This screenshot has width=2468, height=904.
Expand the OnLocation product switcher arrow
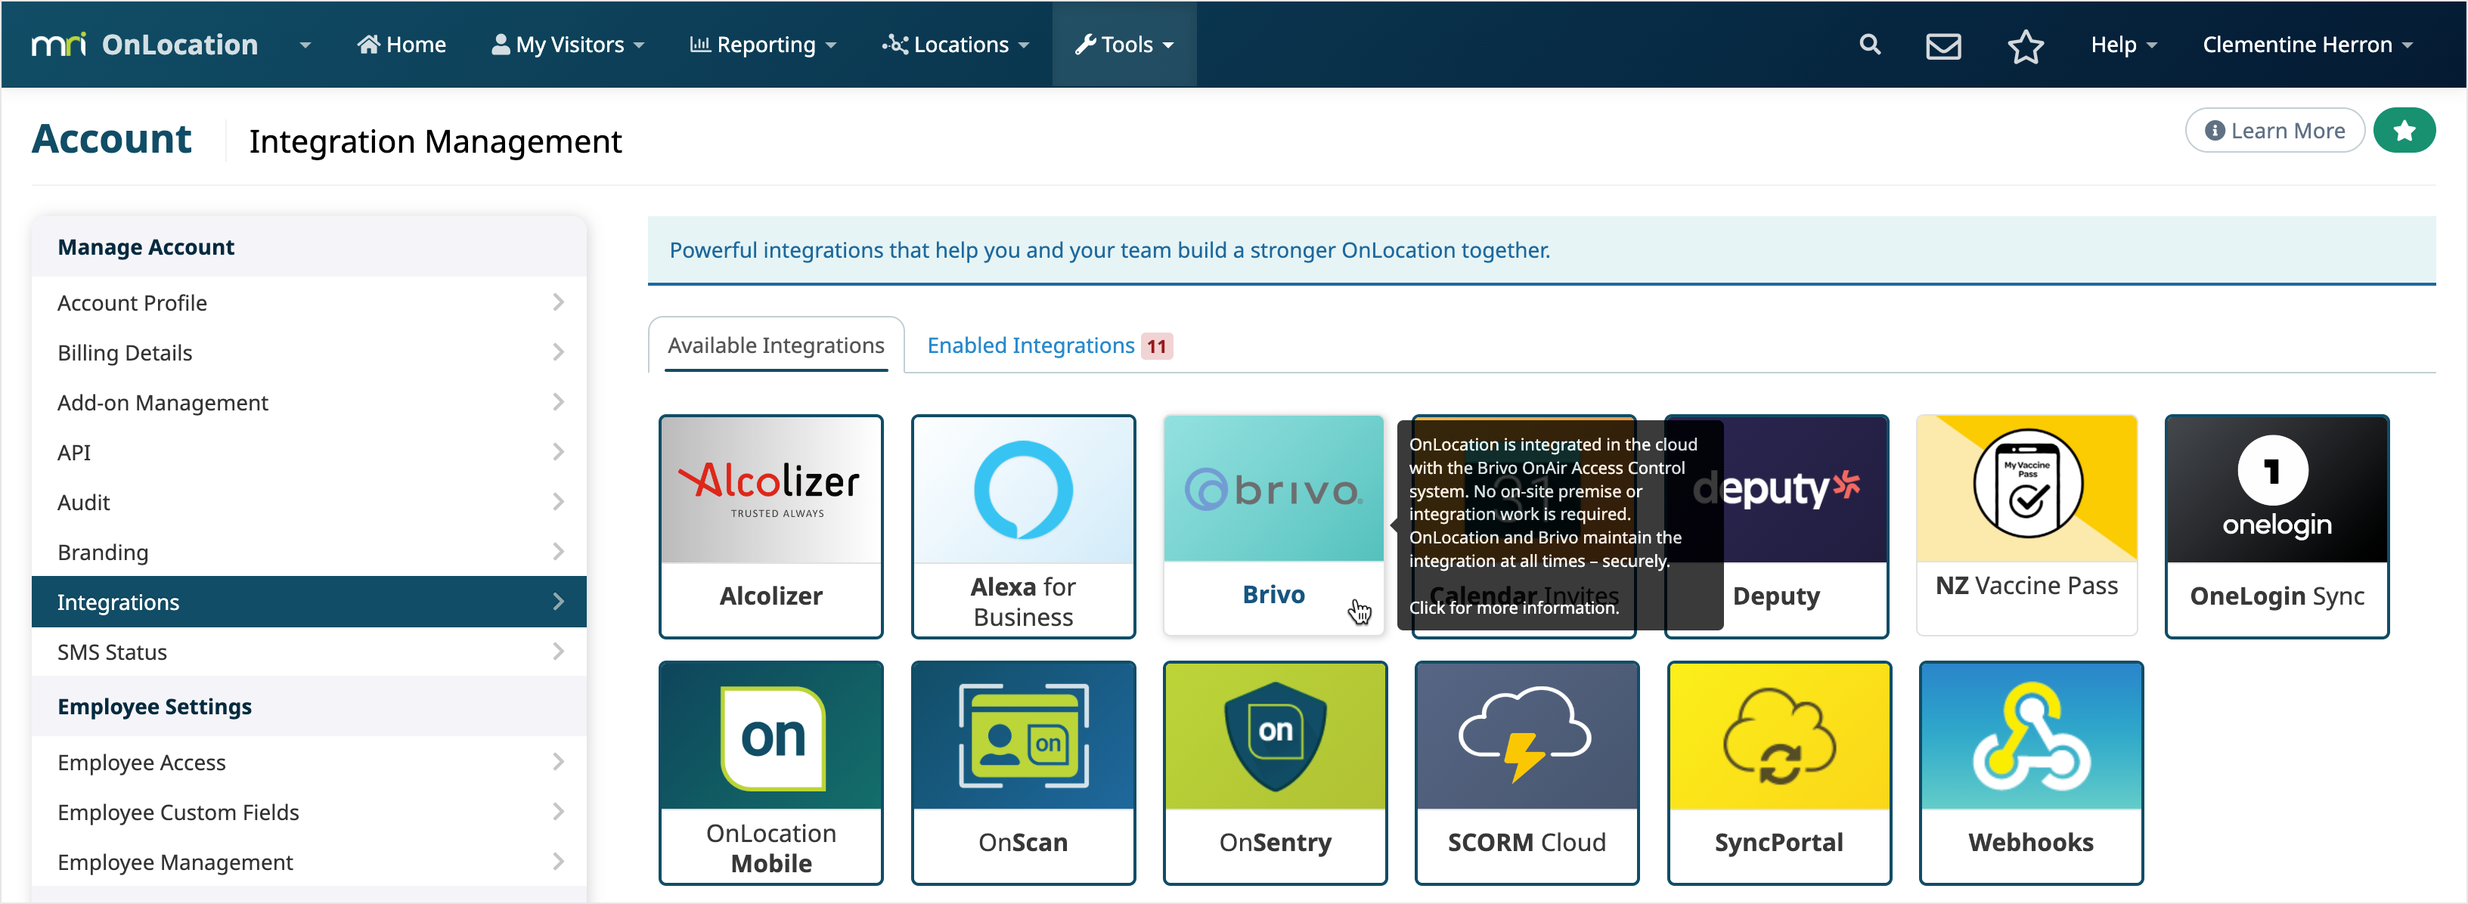[x=305, y=45]
